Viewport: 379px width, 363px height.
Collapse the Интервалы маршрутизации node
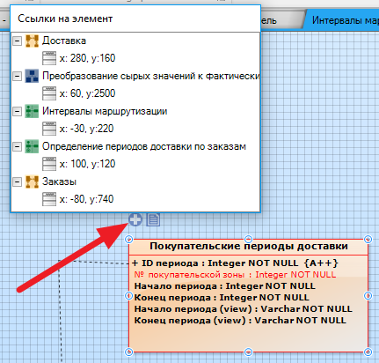tap(17, 111)
